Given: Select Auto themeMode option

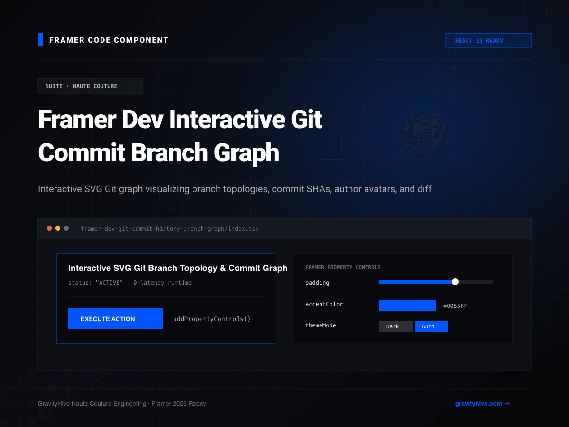Looking at the screenshot, I should [x=431, y=326].
